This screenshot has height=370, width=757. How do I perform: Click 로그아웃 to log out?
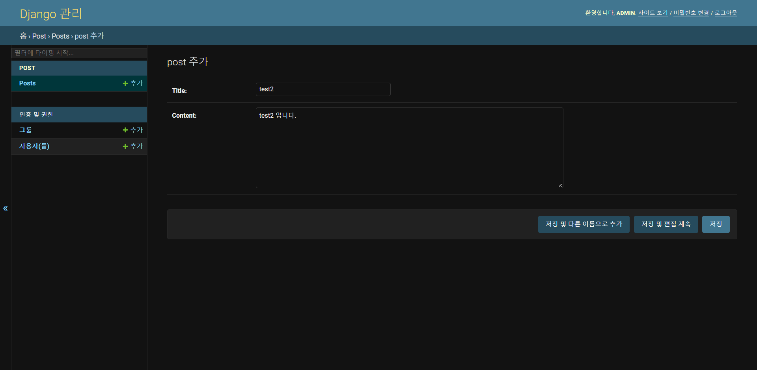[726, 13]
